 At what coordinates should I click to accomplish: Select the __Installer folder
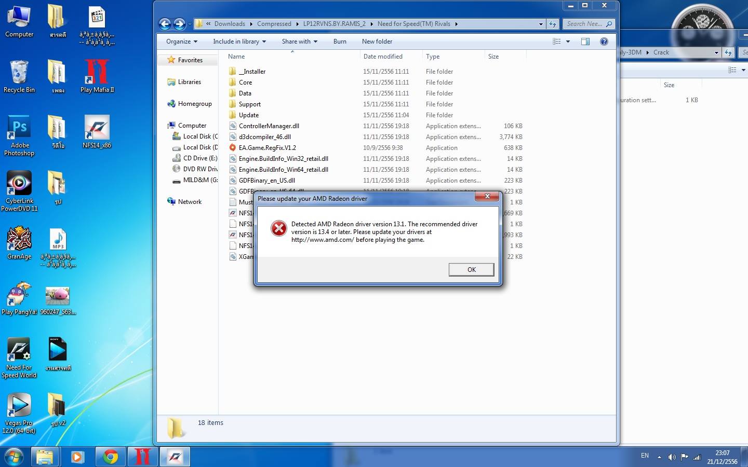click(252, 72)
